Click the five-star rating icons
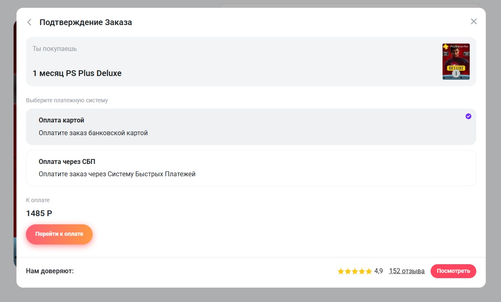The height and width of the screenshot is (302, 501). (x=354, y=271)
